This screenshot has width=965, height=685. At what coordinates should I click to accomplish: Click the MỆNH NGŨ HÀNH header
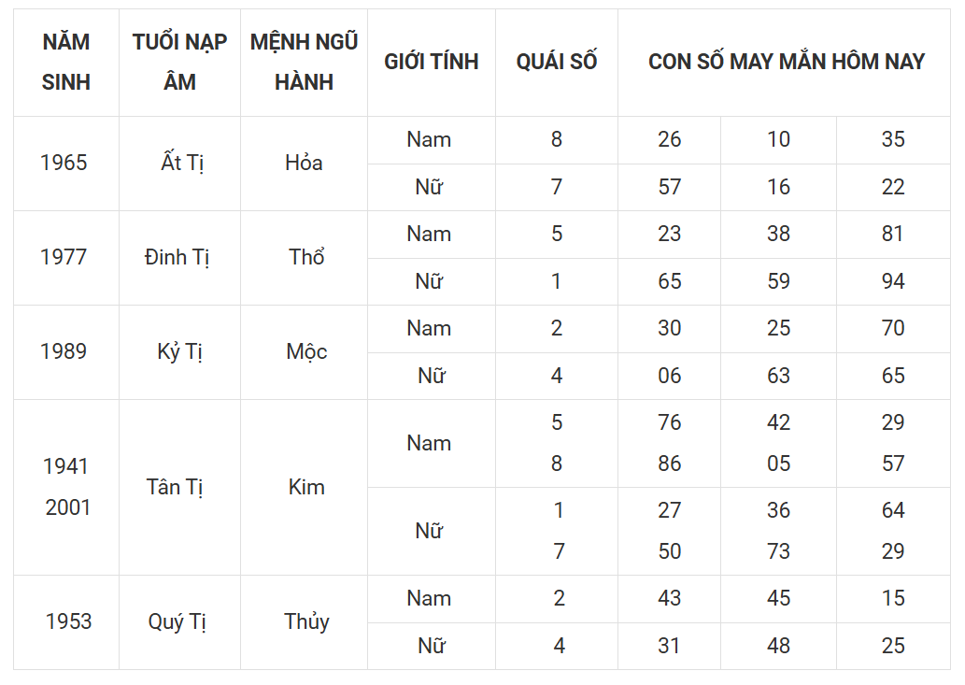[x=304, y=63]
